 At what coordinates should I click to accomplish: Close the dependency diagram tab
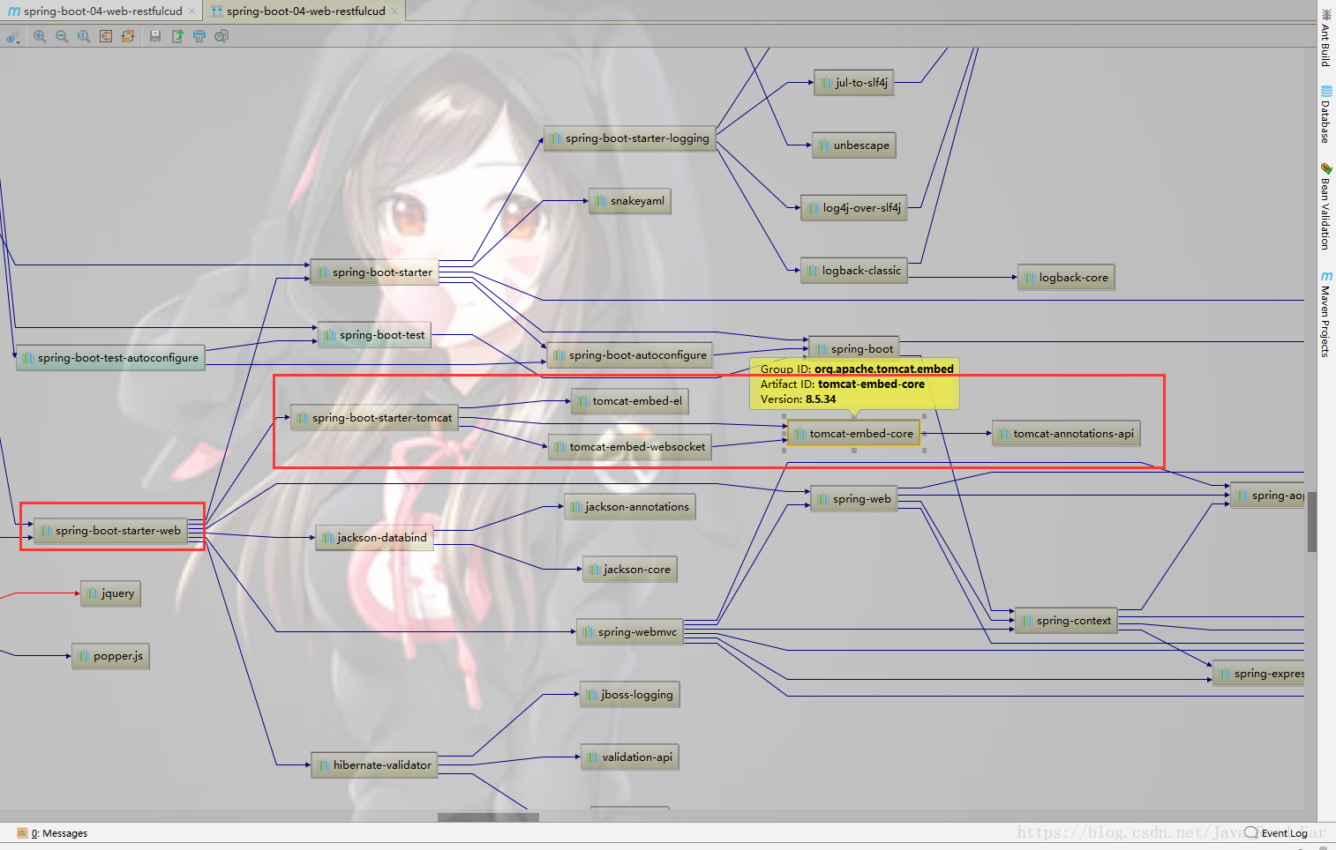coord(394,11)
